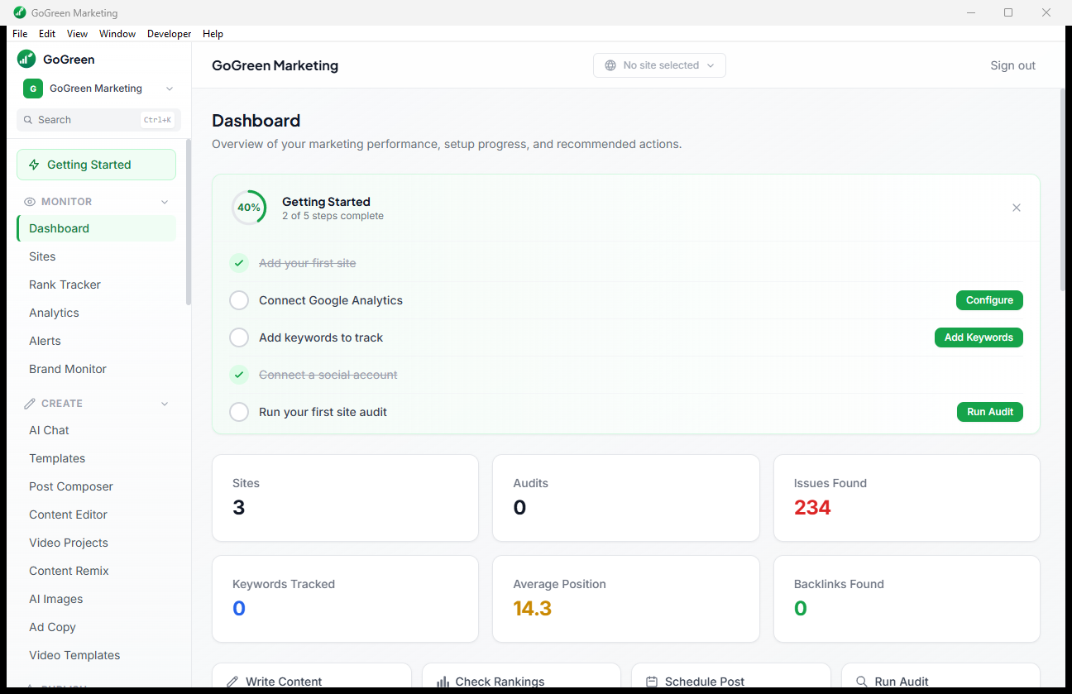Check off Connect Google Analytics step

(239, 300)
